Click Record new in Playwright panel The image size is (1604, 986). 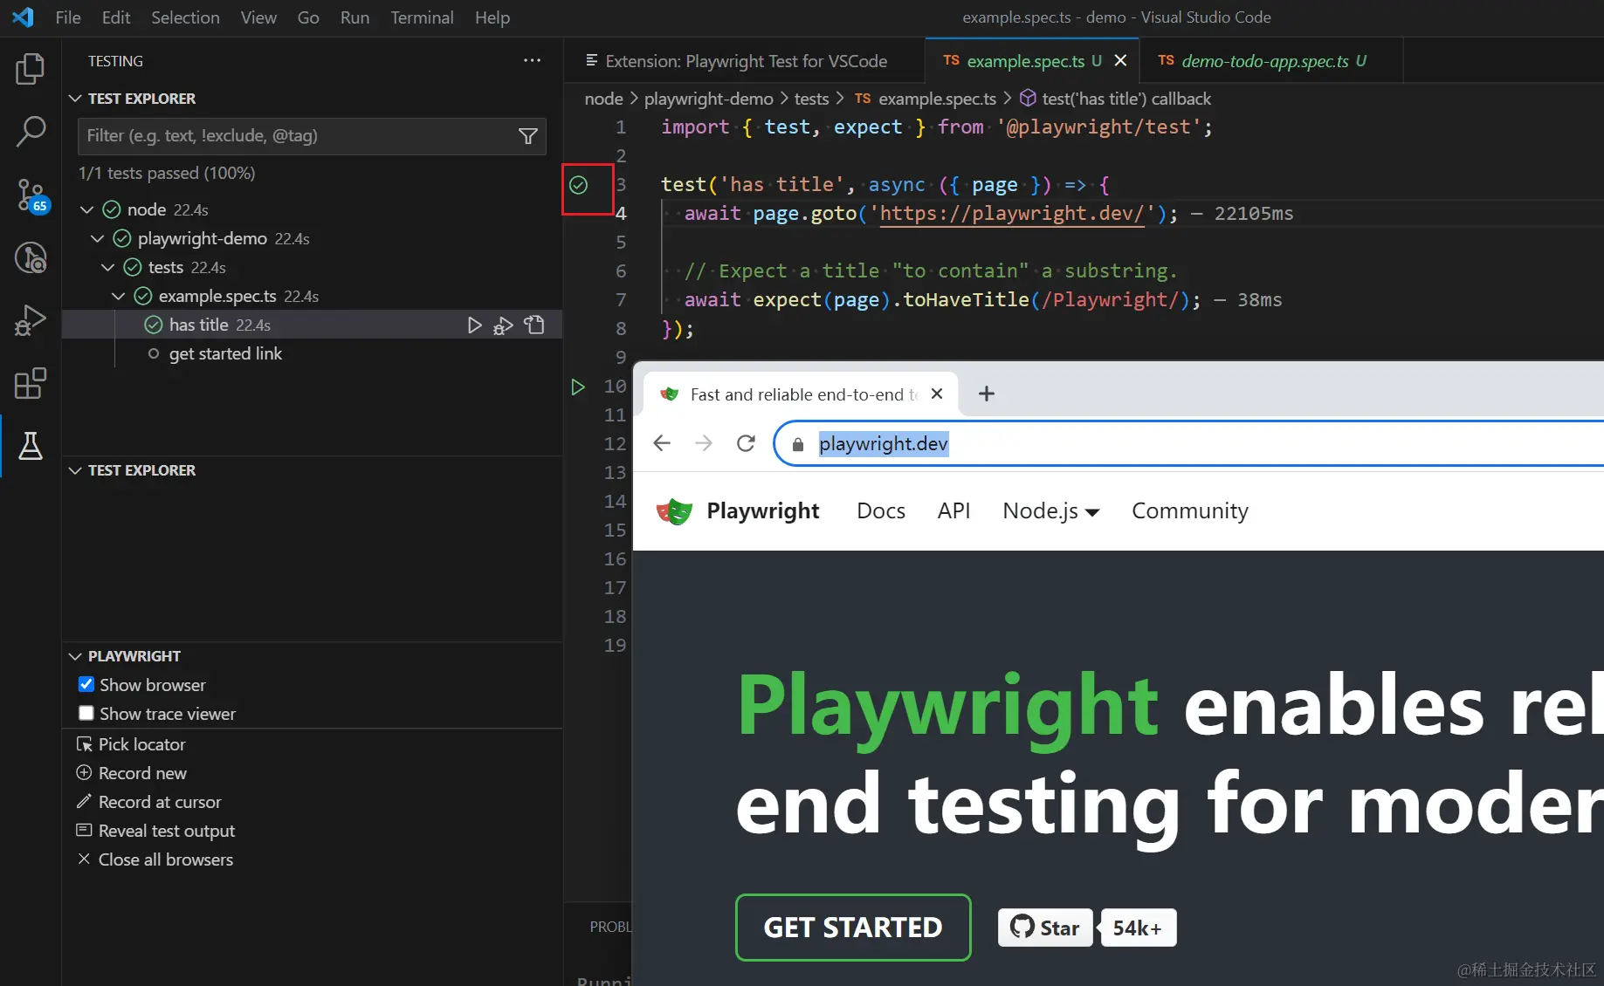point(131,773)
